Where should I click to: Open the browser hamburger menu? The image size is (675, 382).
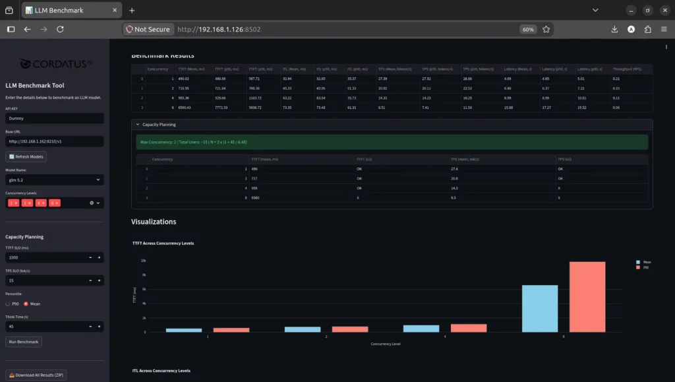tap(664, 29)
